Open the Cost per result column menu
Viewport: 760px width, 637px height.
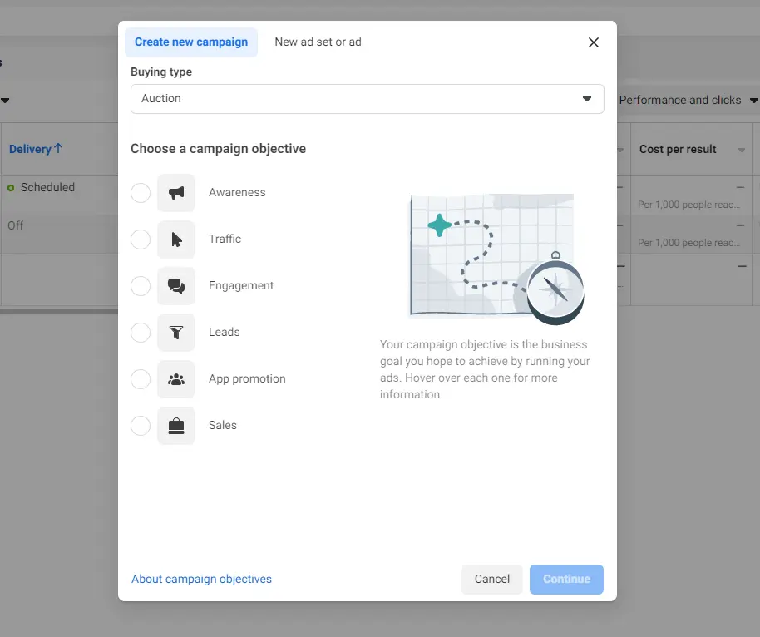741,150
